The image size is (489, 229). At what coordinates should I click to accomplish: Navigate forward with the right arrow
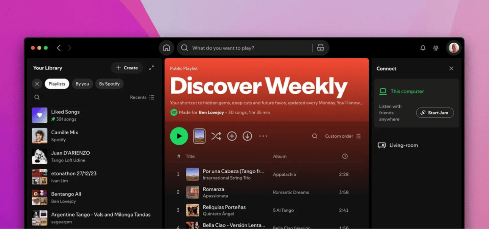70,48
